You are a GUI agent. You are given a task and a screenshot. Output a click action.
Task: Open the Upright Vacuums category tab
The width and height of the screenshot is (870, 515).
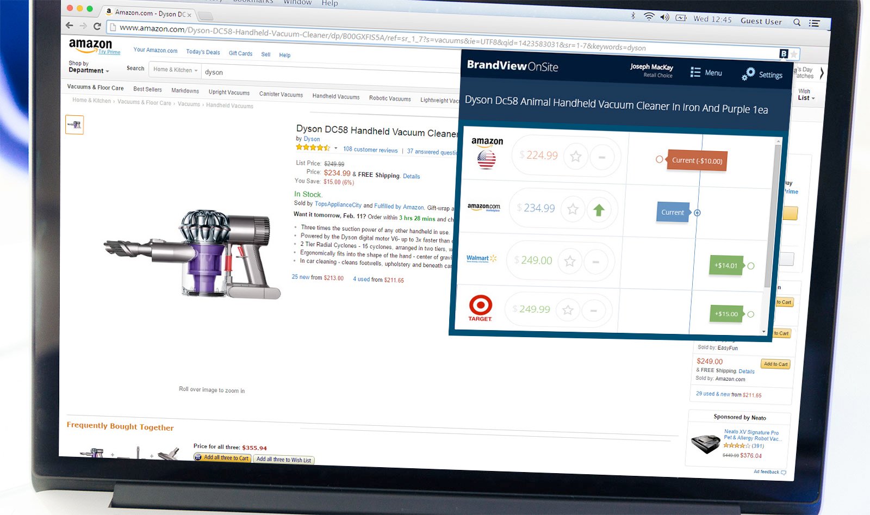[x=229, y=92]
